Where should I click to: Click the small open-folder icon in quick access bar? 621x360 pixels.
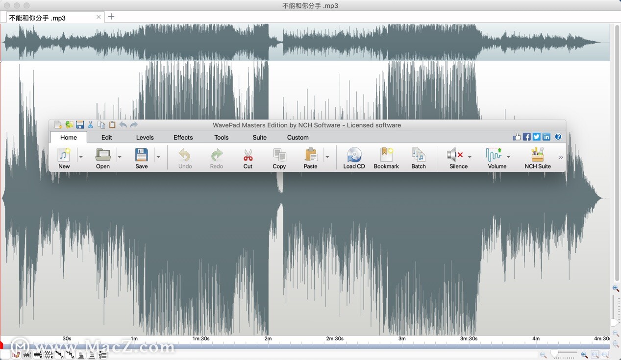tap(69, 125)
